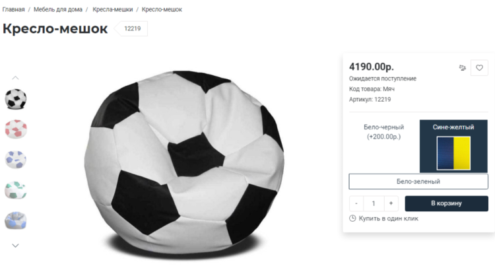Decrease quantity with the minus button
The height and width of the screenshot is (272, 495).
[356, 203]
